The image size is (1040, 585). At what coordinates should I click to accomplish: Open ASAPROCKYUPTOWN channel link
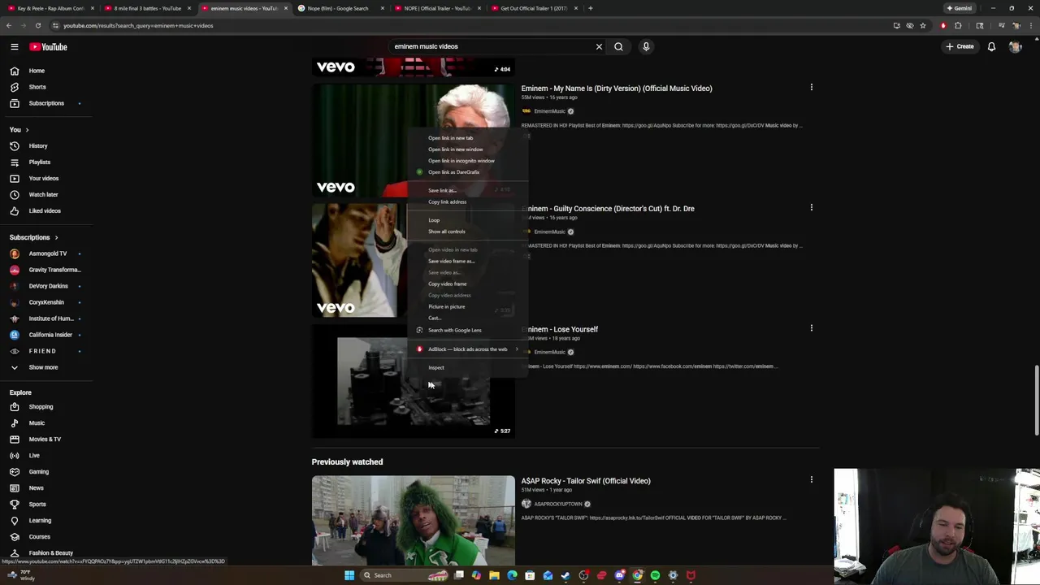coord(558,504)
